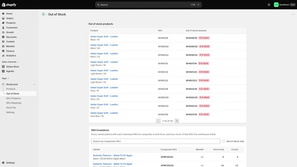Viewport: 297px width, 167px height.
Task: Open Stock file submenu item
Action: pos(11,108)
